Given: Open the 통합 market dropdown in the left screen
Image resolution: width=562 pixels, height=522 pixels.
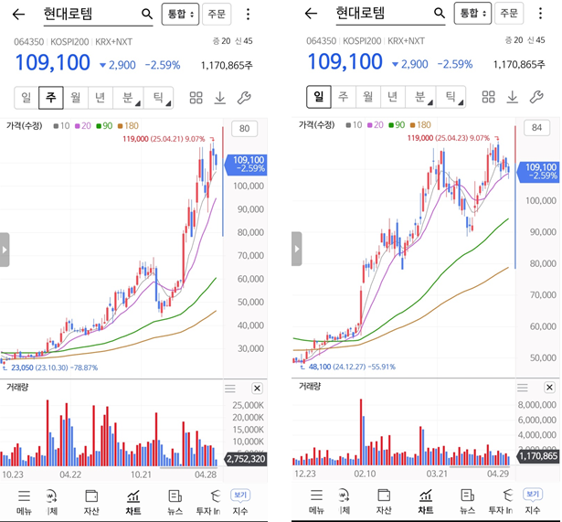Looking at the screenshot, I should click(x=180, y=15).
